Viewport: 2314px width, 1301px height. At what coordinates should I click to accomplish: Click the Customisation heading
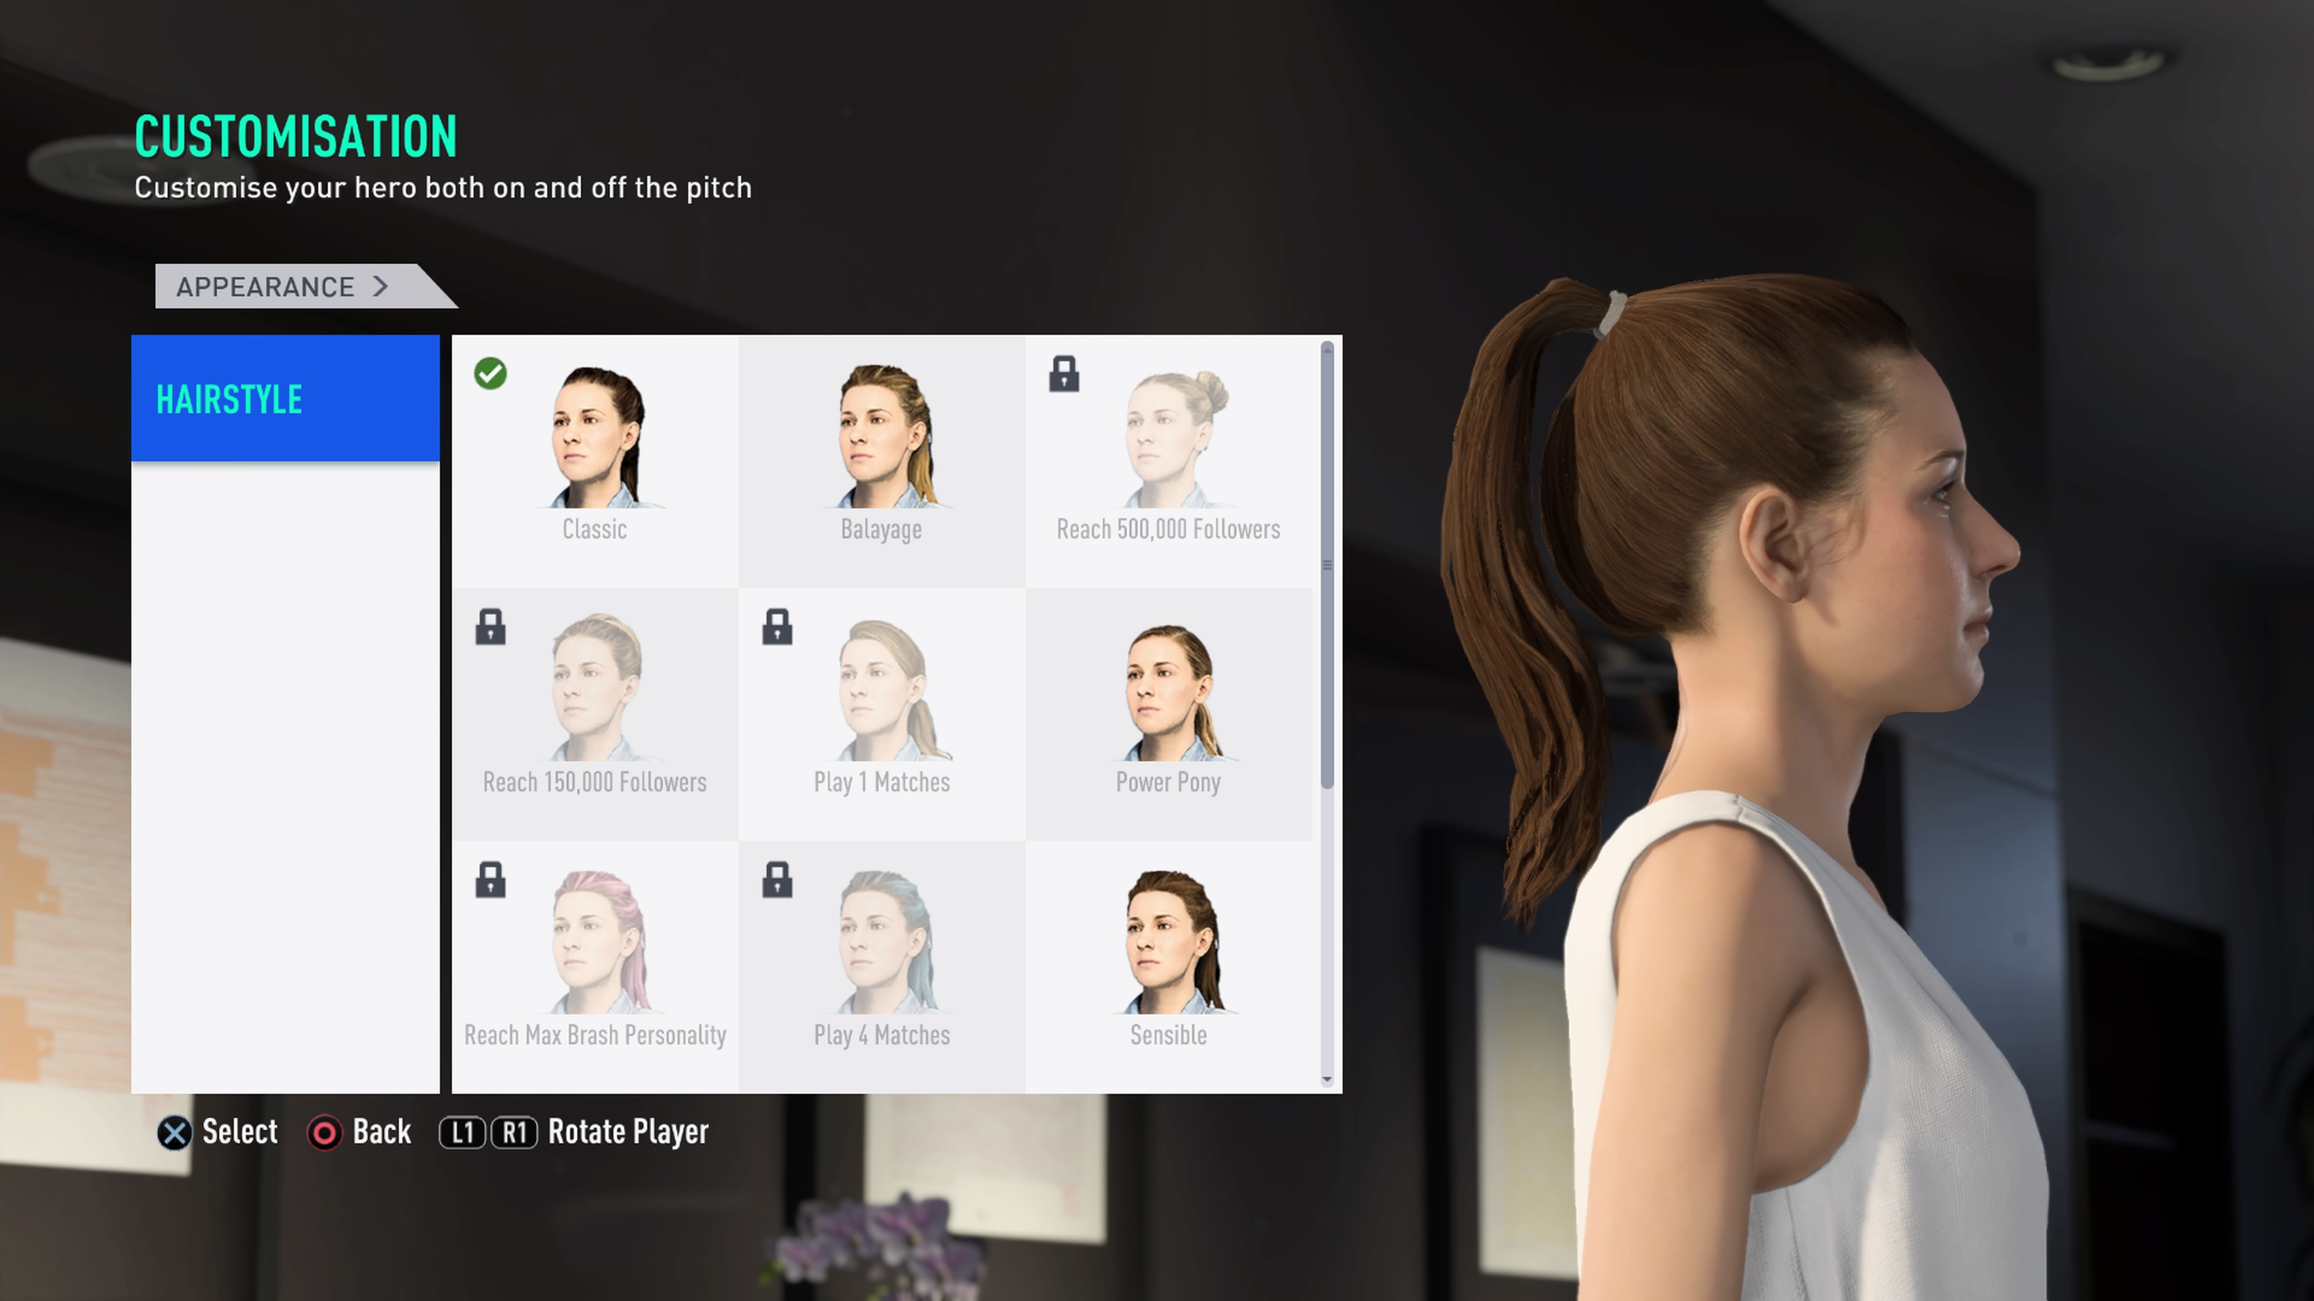point(295,137)
